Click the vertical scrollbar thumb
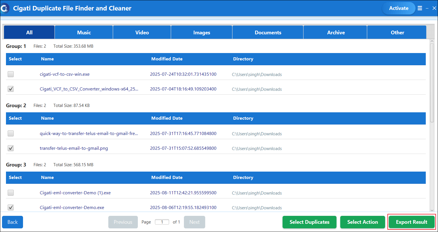Viewport: 438px width, 232px height. click(x=432, y=83)
